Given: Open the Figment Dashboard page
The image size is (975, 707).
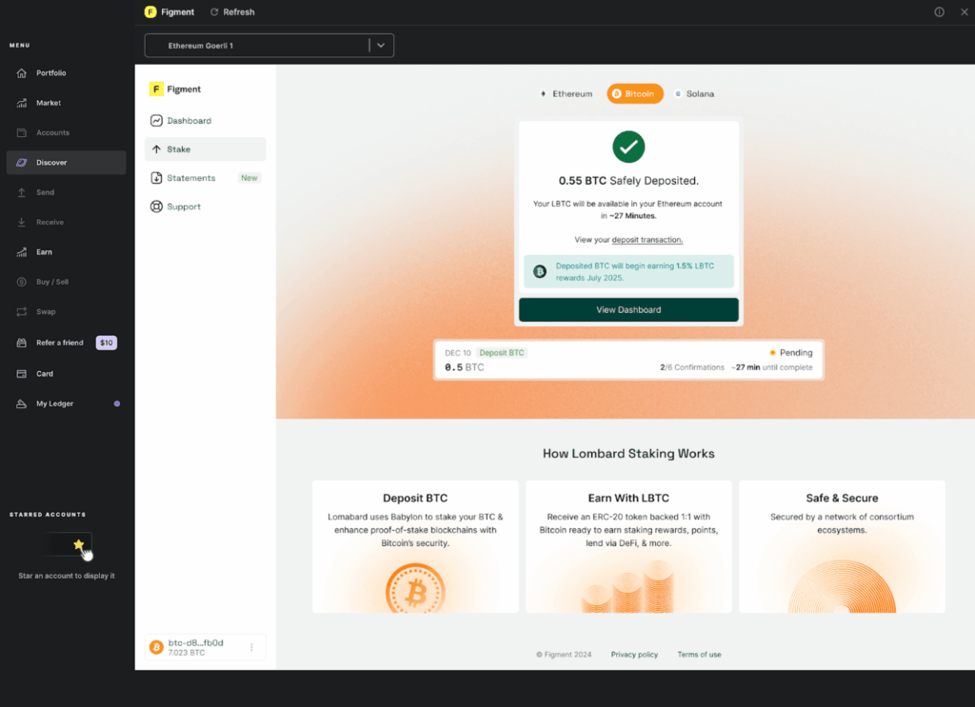Looking at the screenshot, I should (x=189, y=121).
